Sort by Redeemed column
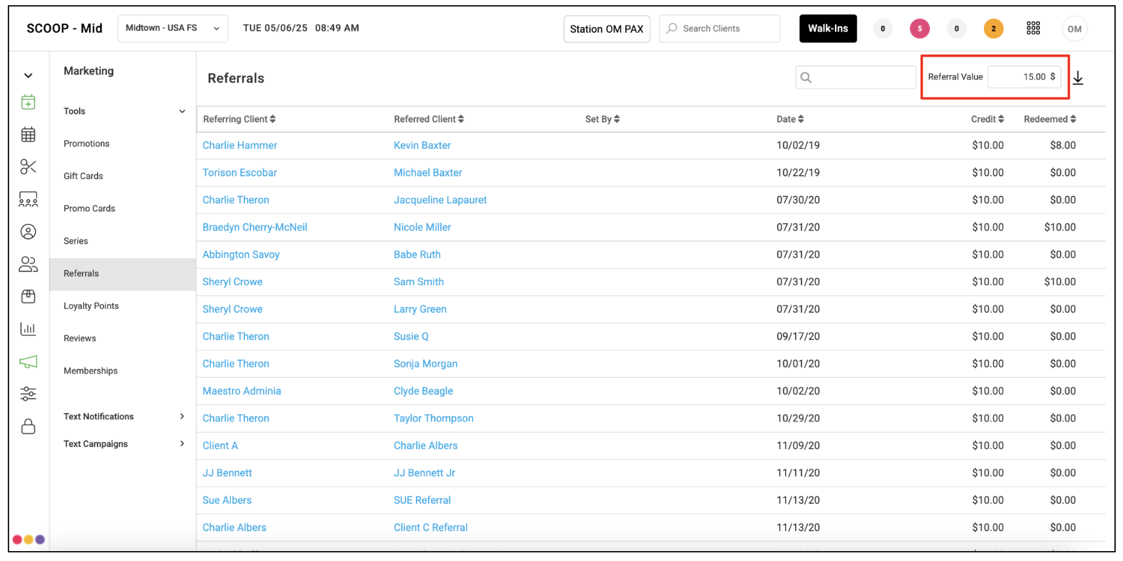 (1050, 119)
